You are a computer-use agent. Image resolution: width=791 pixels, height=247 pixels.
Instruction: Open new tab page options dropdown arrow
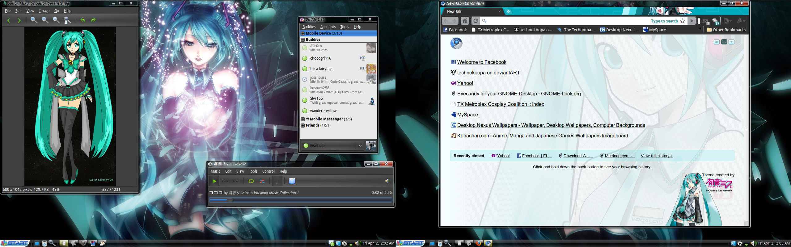731,42
